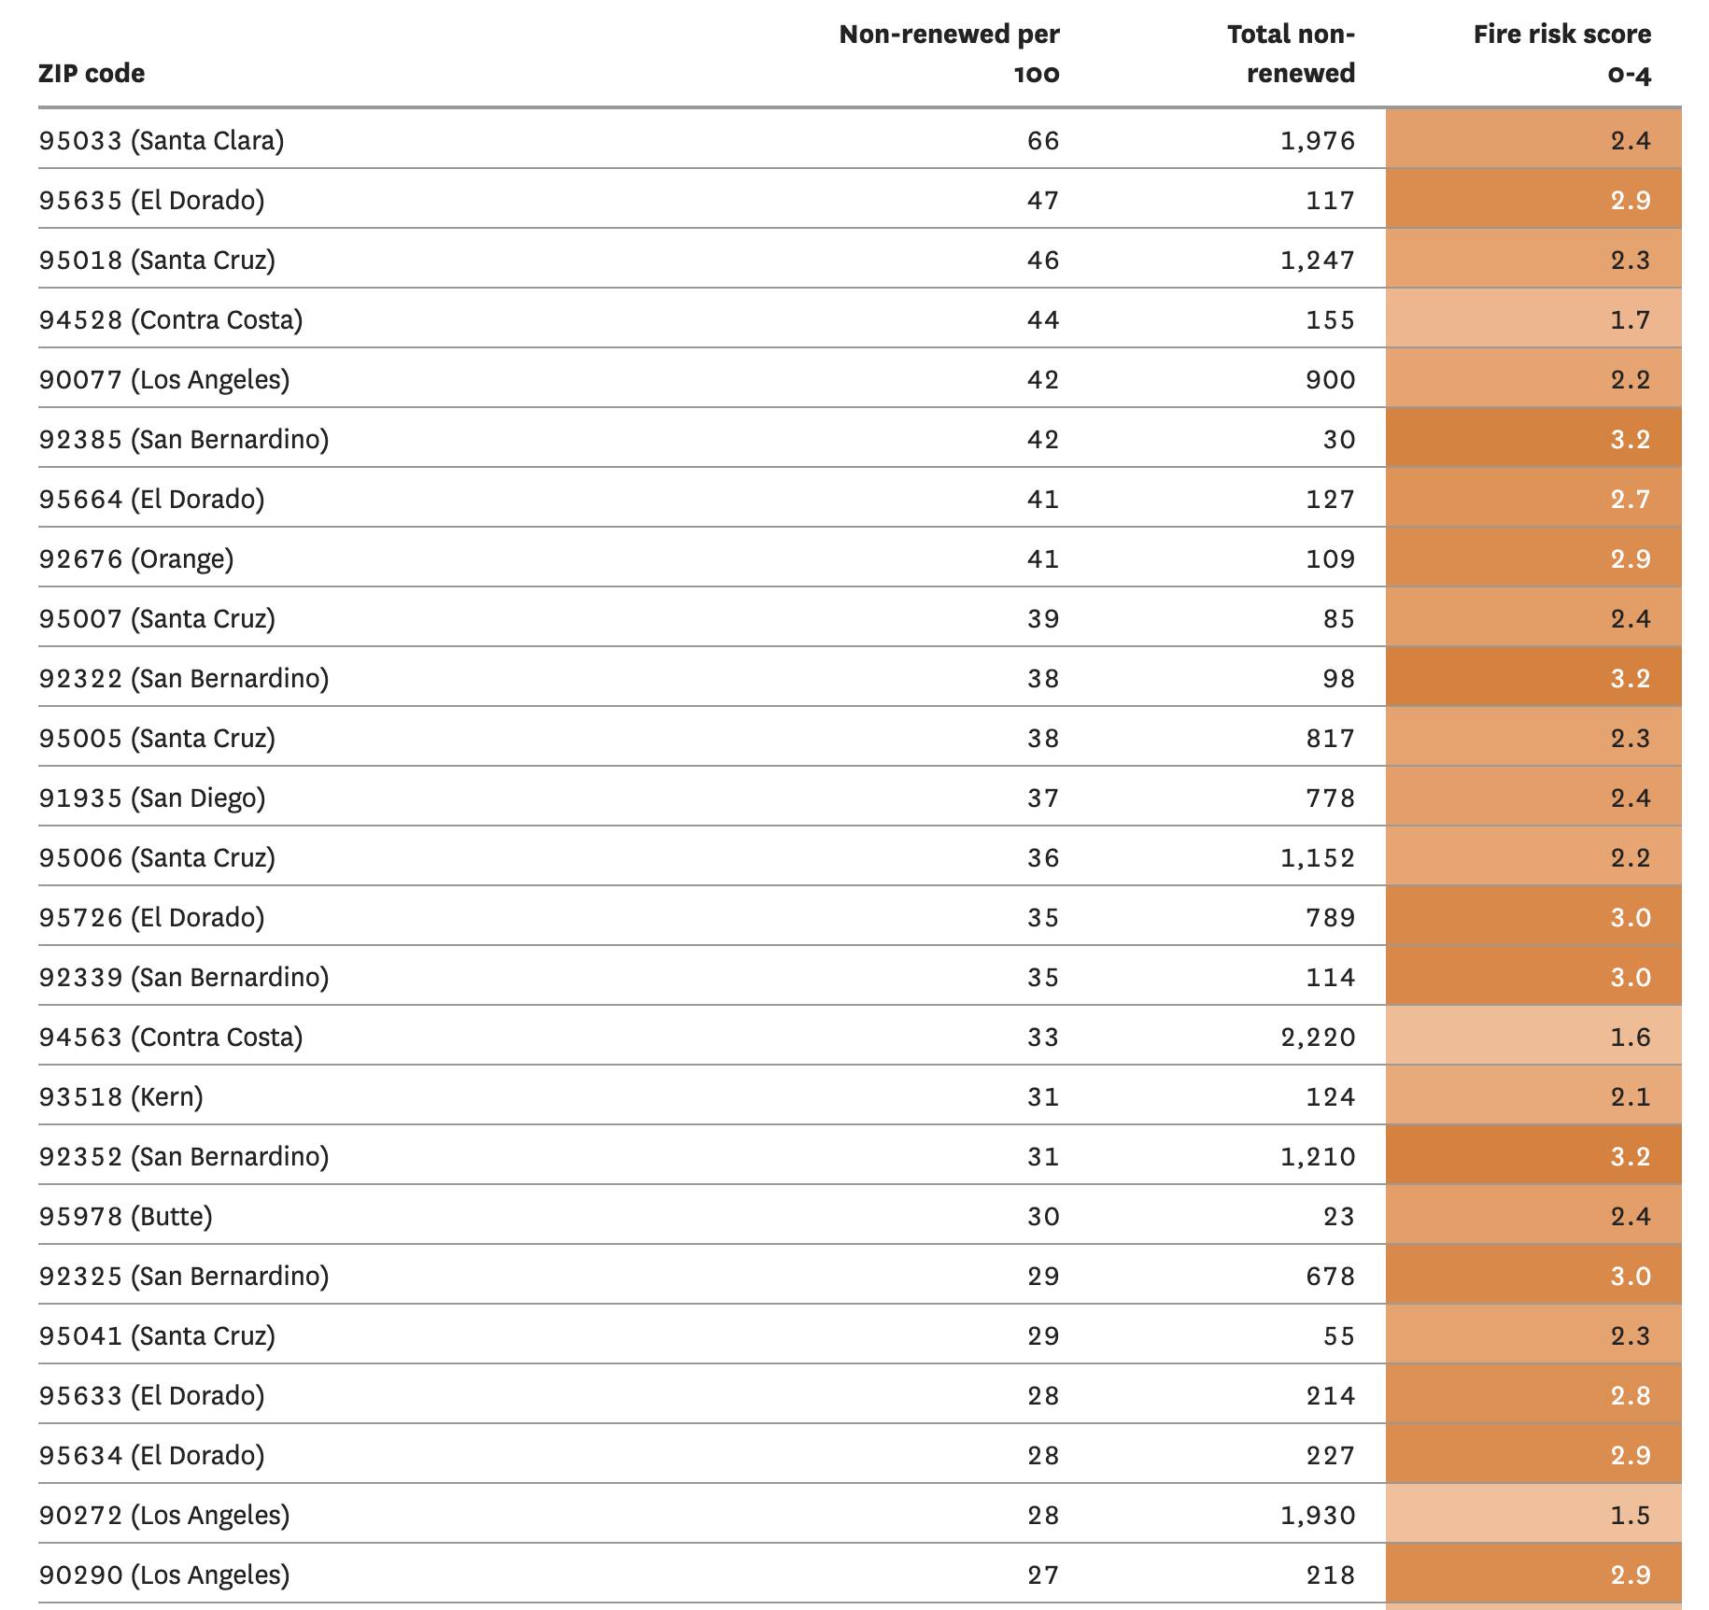Click the 91935 (San Diego) ZIP entry
Screen dimensions: 1709x1610
(x=152, y=798)
